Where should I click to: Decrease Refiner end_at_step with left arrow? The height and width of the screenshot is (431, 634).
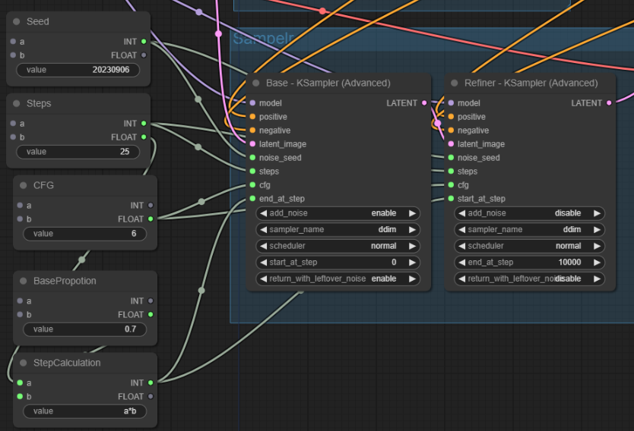pos(462,263)
